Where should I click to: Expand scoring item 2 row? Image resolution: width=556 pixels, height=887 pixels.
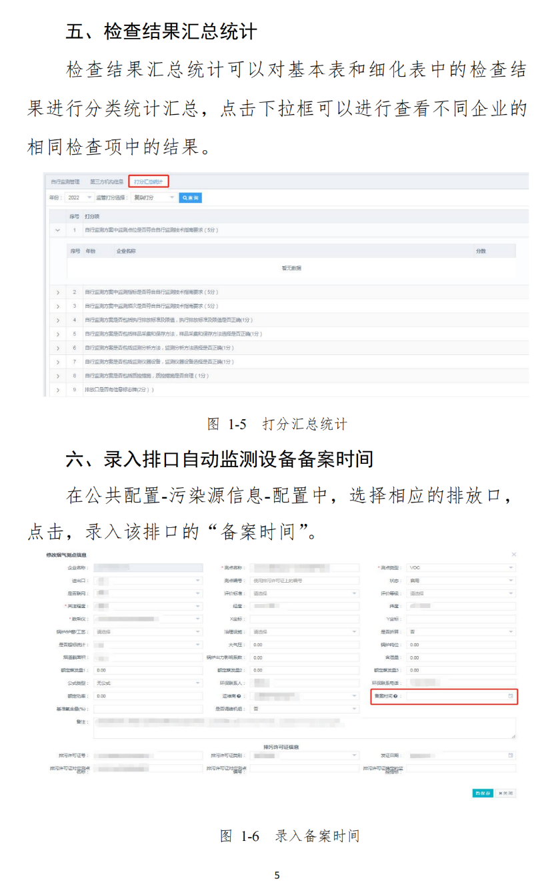click(57, 292)
